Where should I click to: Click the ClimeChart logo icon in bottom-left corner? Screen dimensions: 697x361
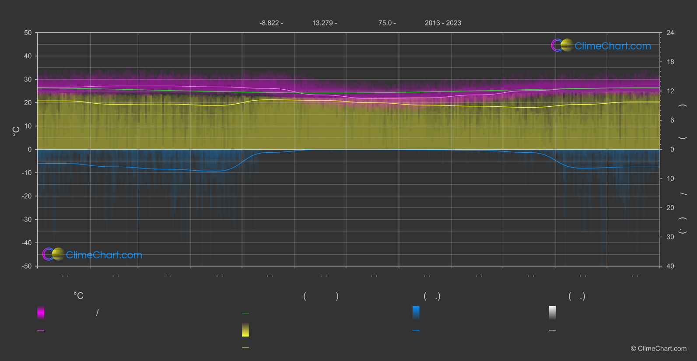click(53, 254)
